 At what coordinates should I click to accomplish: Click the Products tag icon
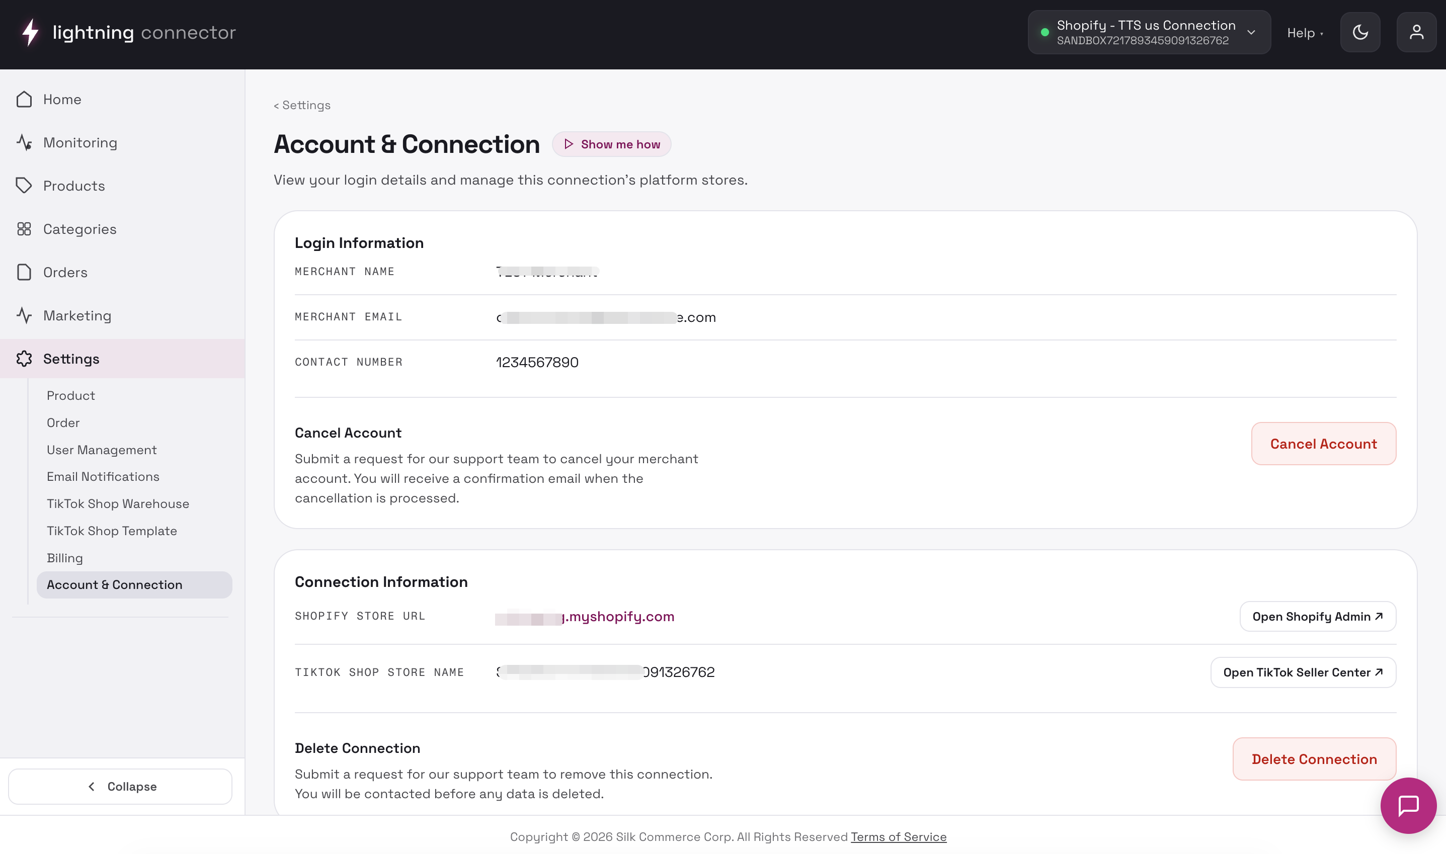pyautogui.click(x=24, y=185)
